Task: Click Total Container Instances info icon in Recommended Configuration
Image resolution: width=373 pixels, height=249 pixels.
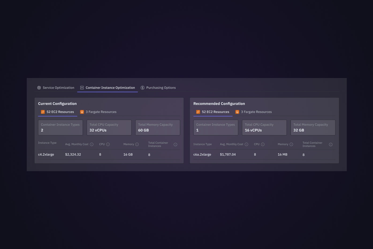Action: pyautogui.click(x=331, y=145)
